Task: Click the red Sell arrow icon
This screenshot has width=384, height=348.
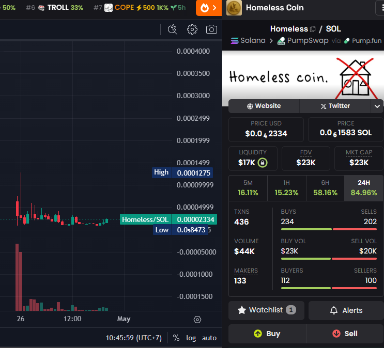Action: point(336,334)
